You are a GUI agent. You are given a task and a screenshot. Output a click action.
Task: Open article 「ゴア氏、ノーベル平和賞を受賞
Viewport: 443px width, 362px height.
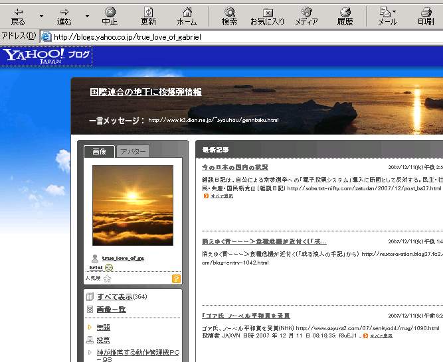[x=246, y=316]
